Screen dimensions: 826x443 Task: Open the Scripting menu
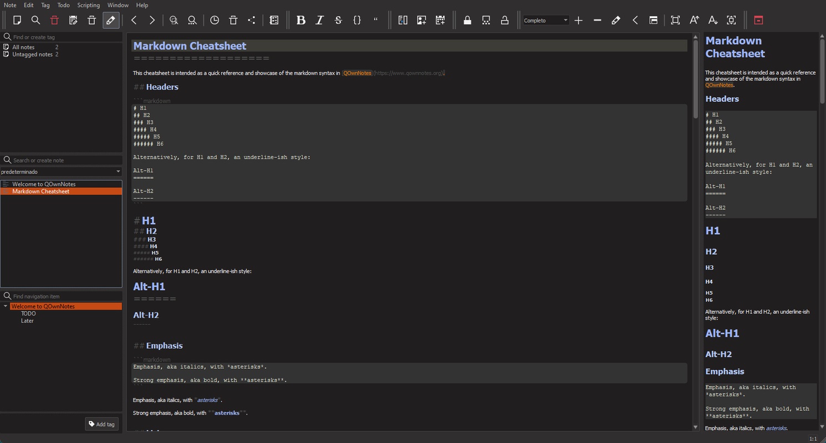point(88,5)
